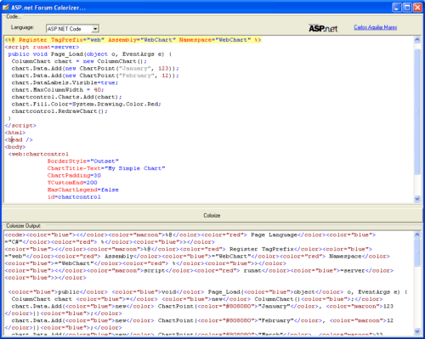Image resolution: width=425 pixels, height=339 pixels.
Task: Click the BorderStyle="Outset" attribute
Action: [x=83, y=161]
